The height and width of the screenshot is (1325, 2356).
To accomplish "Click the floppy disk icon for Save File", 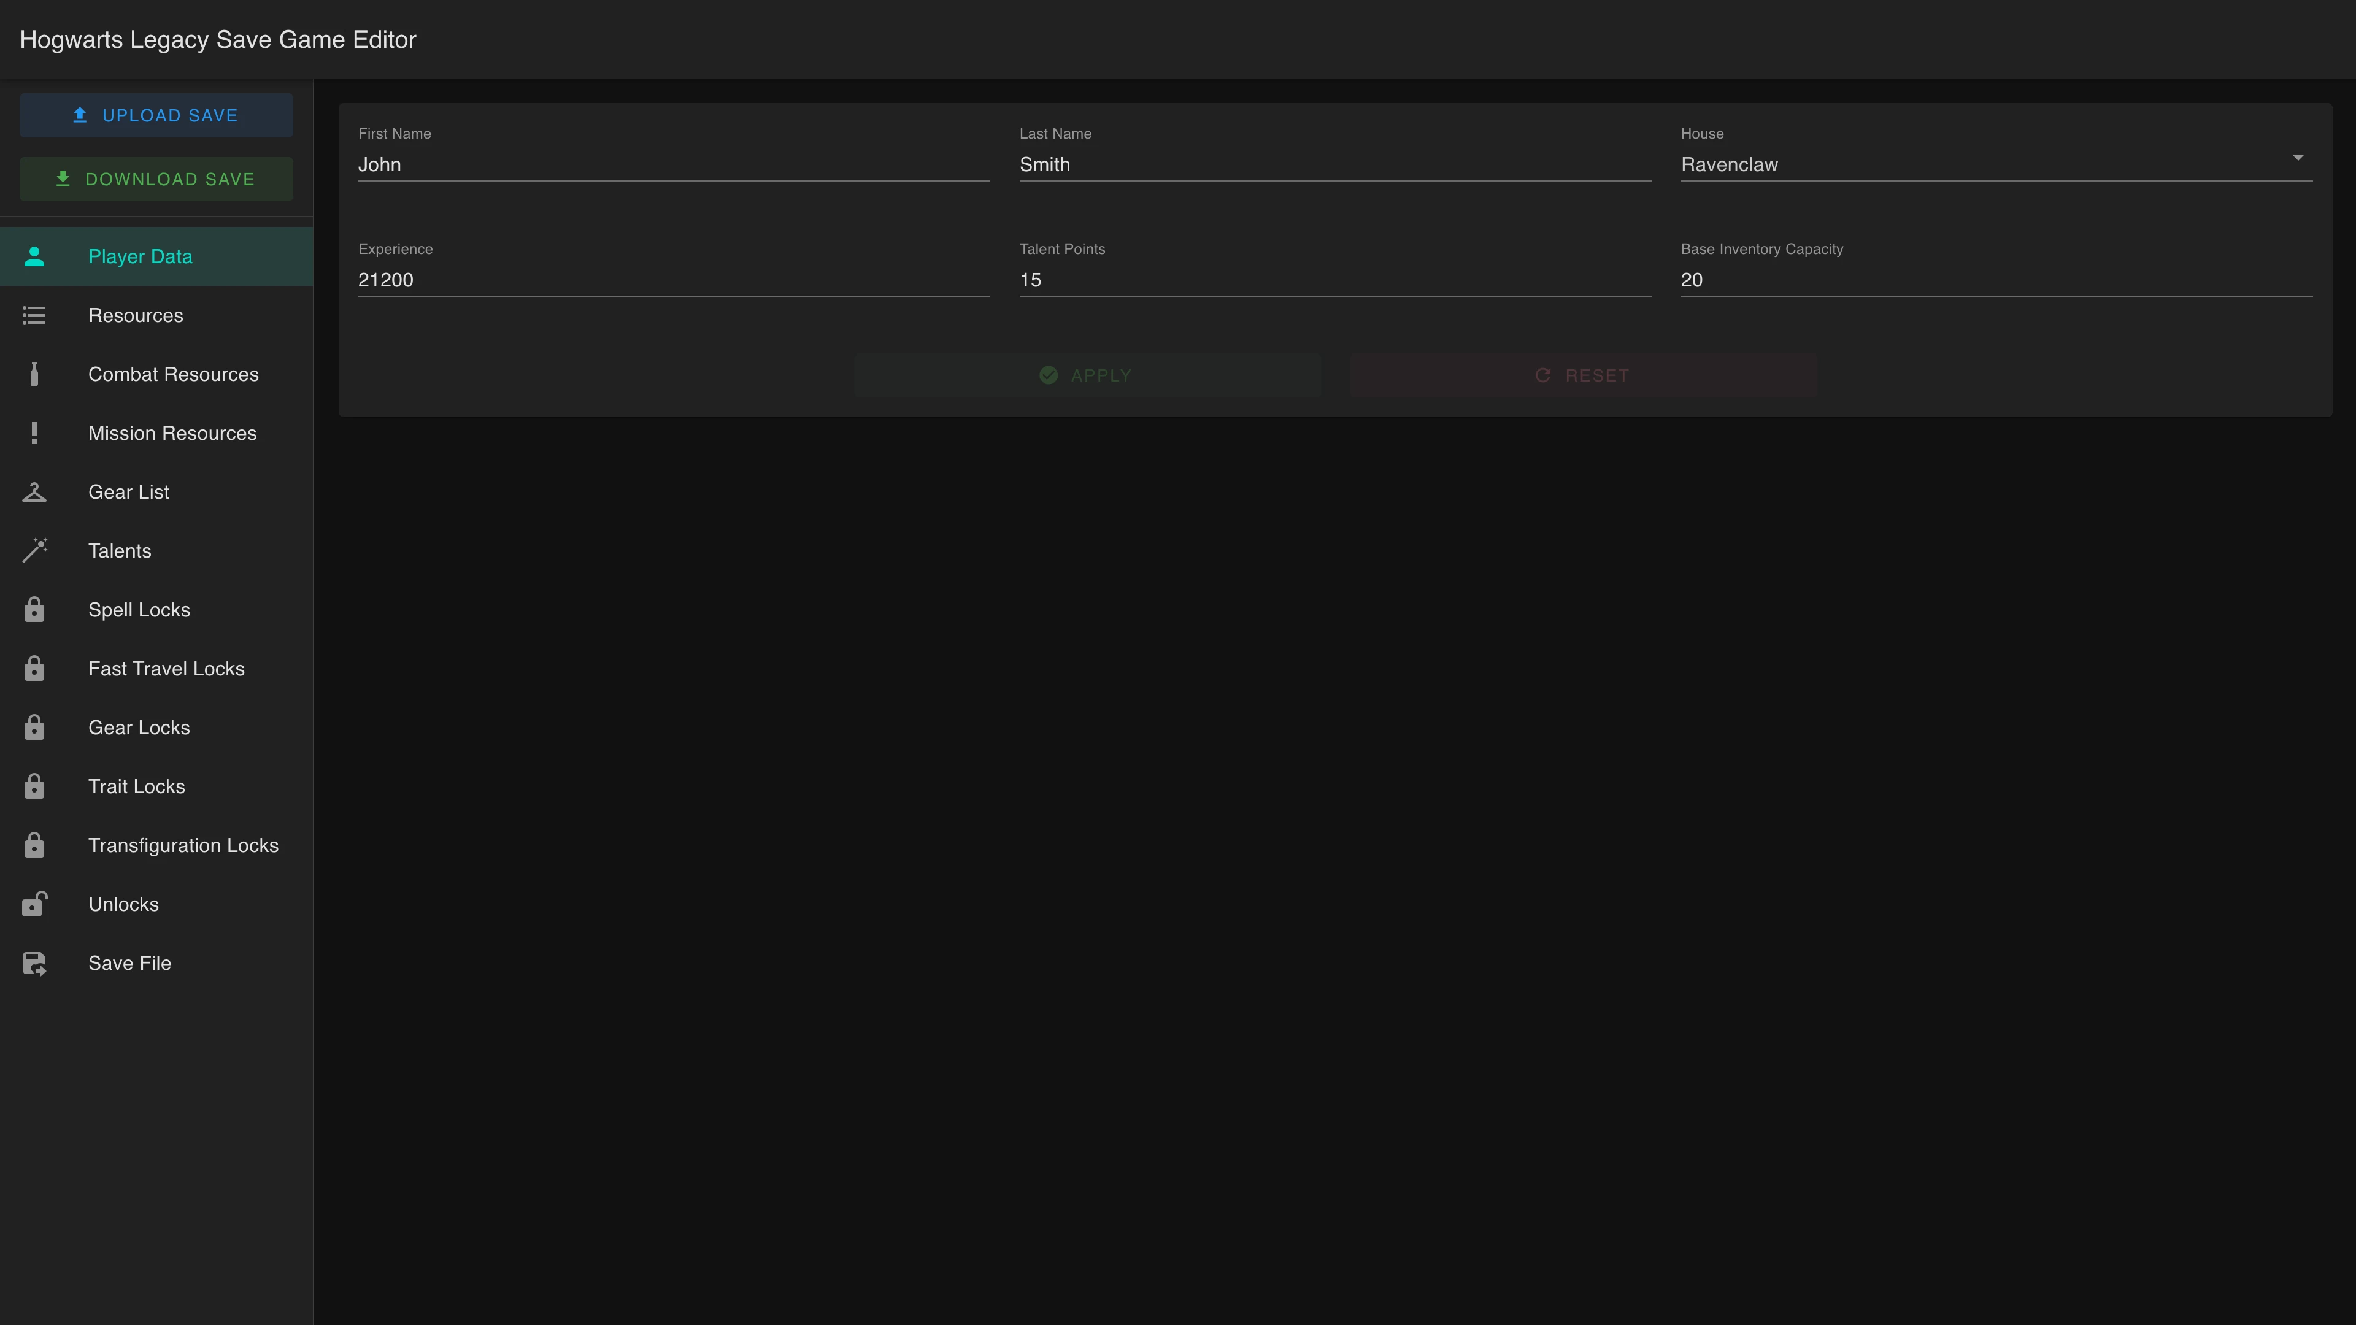I will tap(34, 963).
